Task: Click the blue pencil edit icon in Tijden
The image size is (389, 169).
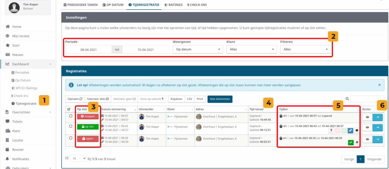Action: (x=350, y=130)
